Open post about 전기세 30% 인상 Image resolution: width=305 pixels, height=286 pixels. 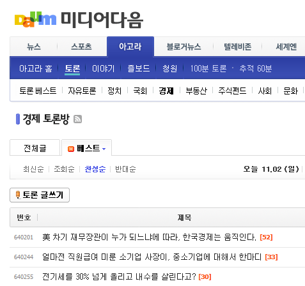pos(119,276)
